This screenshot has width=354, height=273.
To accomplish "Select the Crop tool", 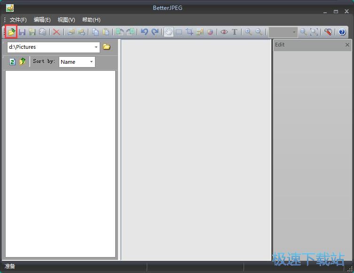I will click(189, 32).
